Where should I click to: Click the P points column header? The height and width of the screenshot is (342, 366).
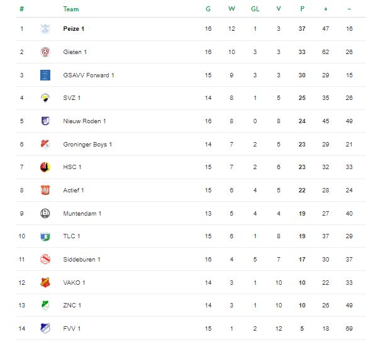point(302,9)
